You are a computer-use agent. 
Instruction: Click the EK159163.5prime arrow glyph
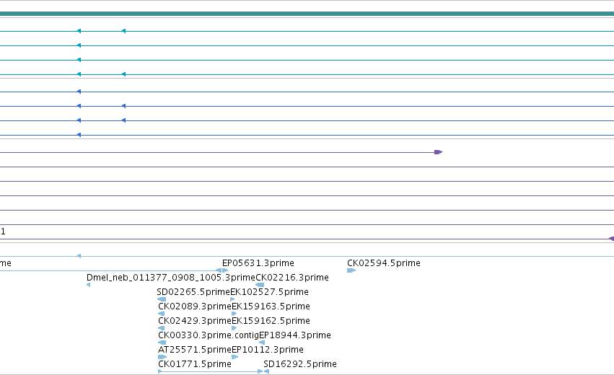pos(234,314)
